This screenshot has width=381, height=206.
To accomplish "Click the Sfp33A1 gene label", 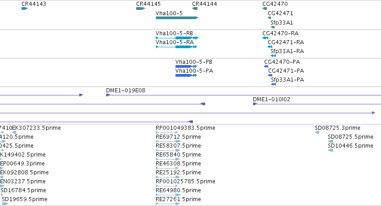I will 282,23.
